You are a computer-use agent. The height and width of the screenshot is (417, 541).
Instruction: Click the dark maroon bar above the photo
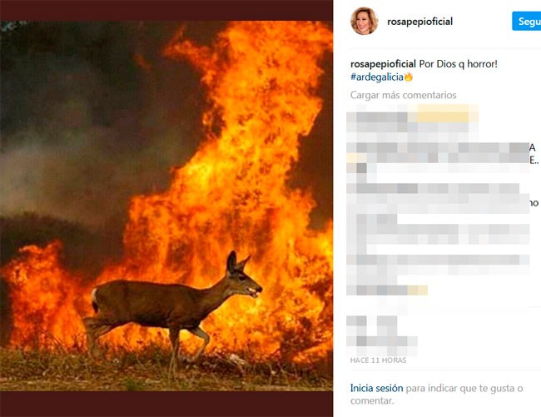166,10
